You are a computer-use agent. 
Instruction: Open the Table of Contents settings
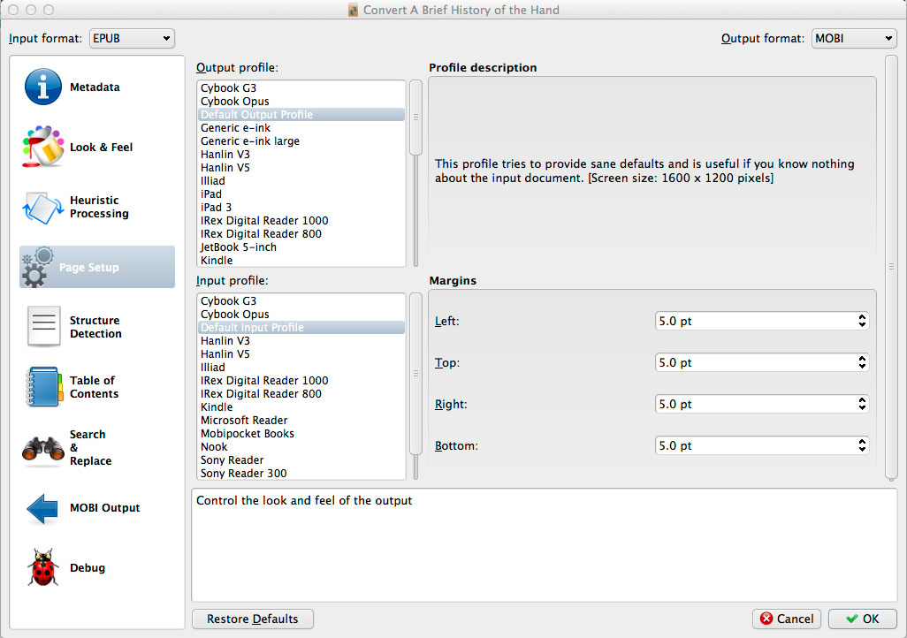[96, 387]
